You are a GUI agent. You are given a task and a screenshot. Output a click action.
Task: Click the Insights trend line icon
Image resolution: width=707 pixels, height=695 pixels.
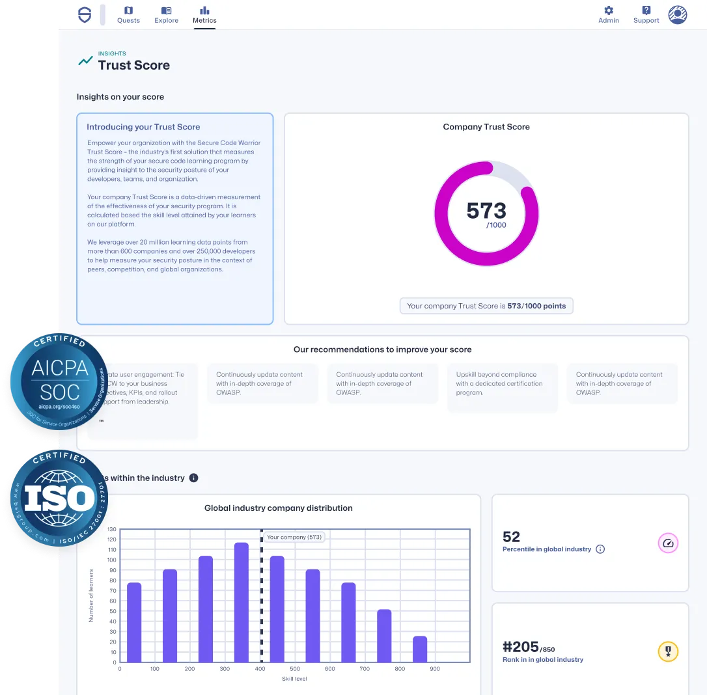tap(85, 61)
